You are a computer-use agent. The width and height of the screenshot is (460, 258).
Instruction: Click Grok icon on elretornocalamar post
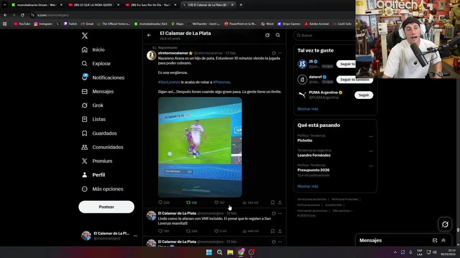(x=273, y=53)
